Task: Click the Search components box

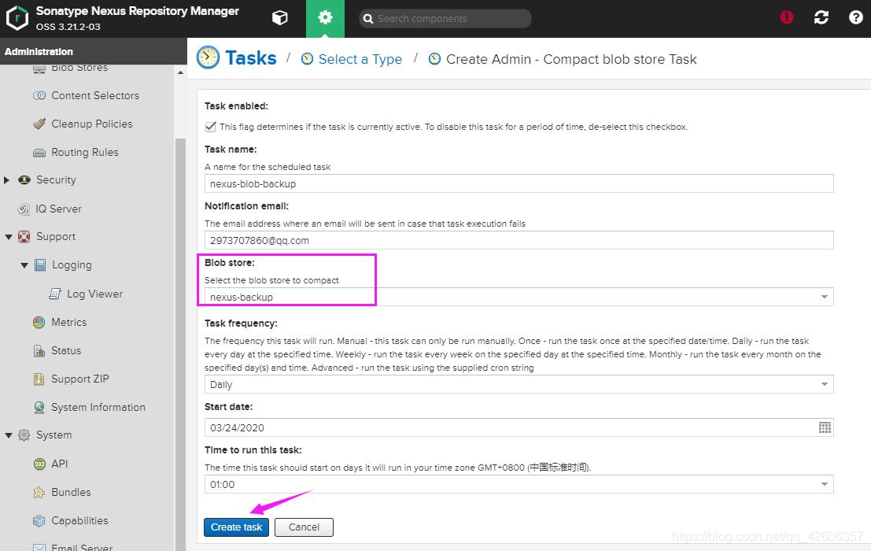Action: coord(445,19)
